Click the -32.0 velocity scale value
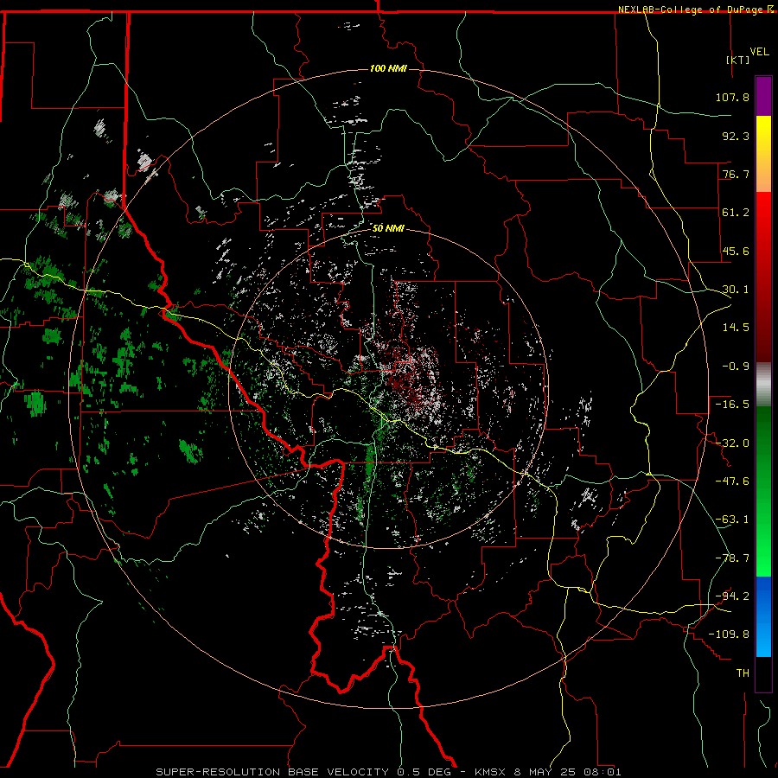This screenshot has width=778, height=778. coord(732,443)
